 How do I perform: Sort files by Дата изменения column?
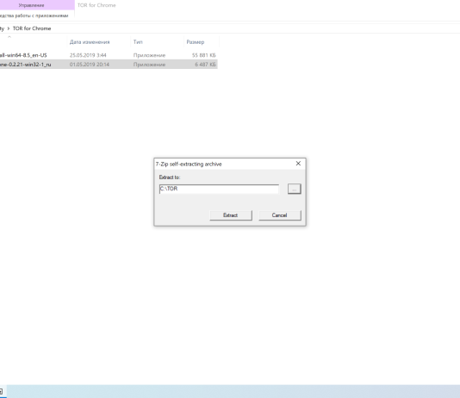[x=90, y=42]
